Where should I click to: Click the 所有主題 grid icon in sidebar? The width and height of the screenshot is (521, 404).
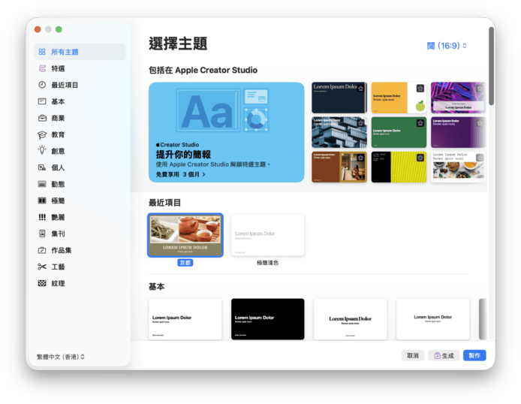[42, 52]
